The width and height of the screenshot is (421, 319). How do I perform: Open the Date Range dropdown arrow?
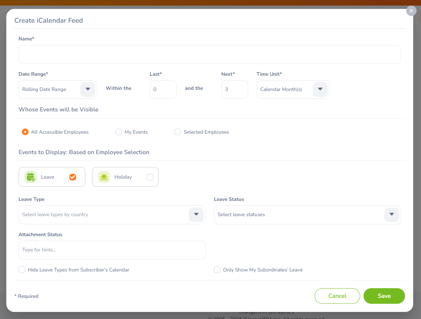(x=88, y=89)
